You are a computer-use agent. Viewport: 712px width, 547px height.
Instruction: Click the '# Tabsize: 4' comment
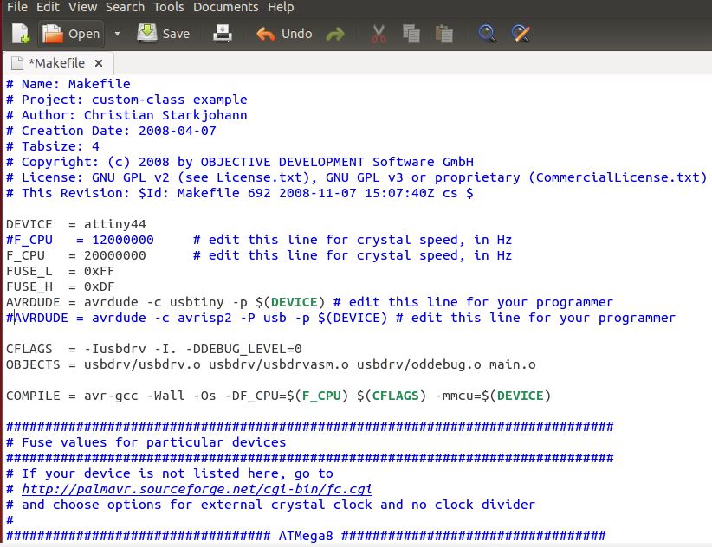(53, 146)
